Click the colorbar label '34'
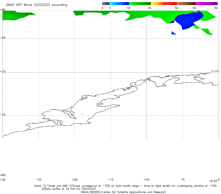This screenshot has width=221, height=194. 150,8
